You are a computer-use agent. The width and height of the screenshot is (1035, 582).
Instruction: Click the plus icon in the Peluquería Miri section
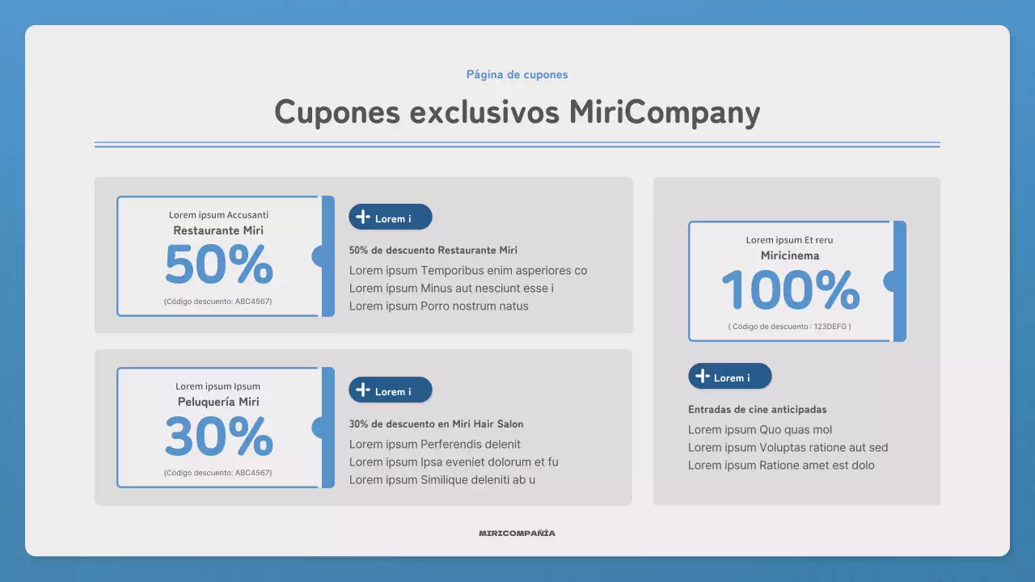pyautogui.click(x=364, y=390)
